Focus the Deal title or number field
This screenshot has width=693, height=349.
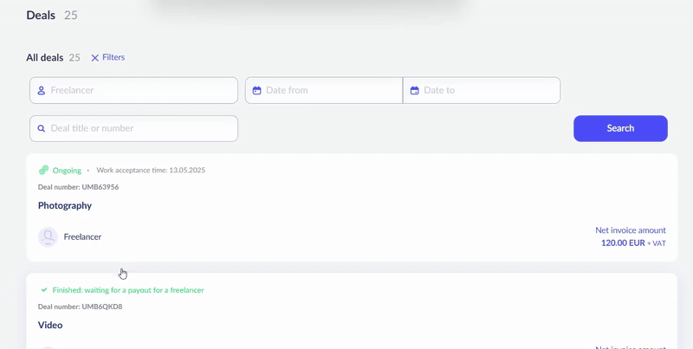point(133,128)
